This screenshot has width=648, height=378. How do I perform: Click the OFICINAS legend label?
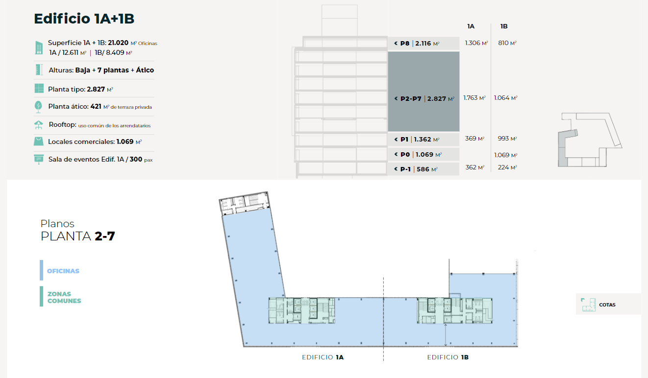pyautogui.click(x=63, y=271)
